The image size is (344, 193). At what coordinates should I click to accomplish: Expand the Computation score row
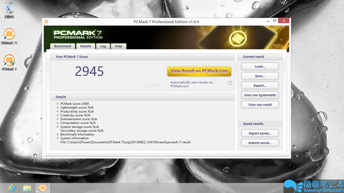(58, 123)
